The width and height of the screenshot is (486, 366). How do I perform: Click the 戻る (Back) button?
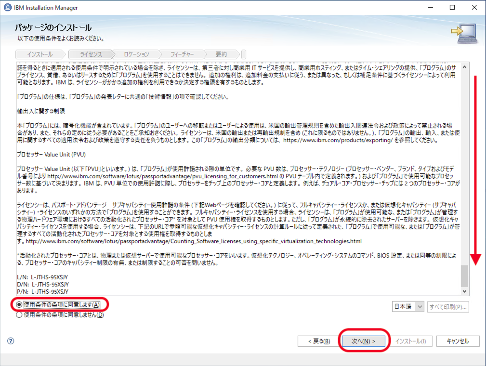[x=319, y=341]
